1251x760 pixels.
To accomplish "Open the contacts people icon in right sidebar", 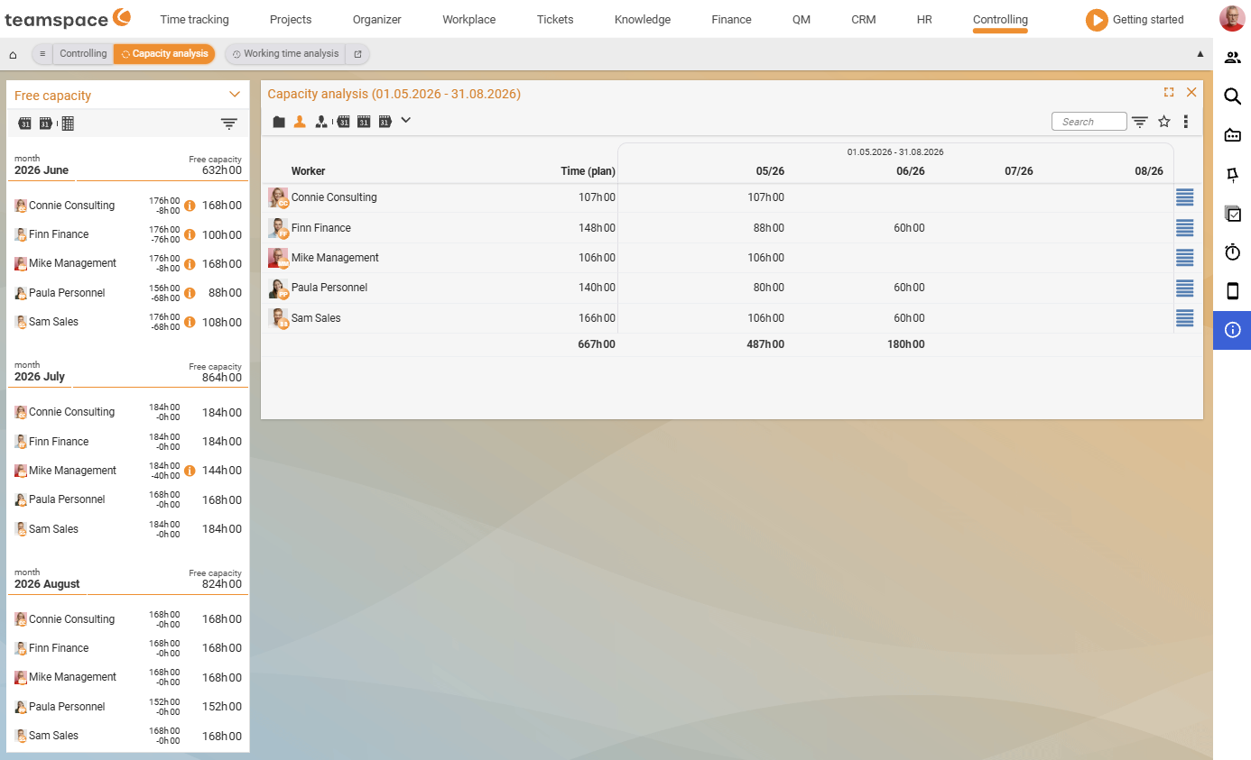I will (x=1232, y=58).
